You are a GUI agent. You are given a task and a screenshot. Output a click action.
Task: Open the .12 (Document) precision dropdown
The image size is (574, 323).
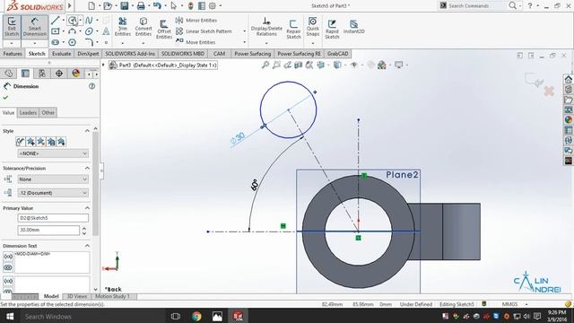53,193
